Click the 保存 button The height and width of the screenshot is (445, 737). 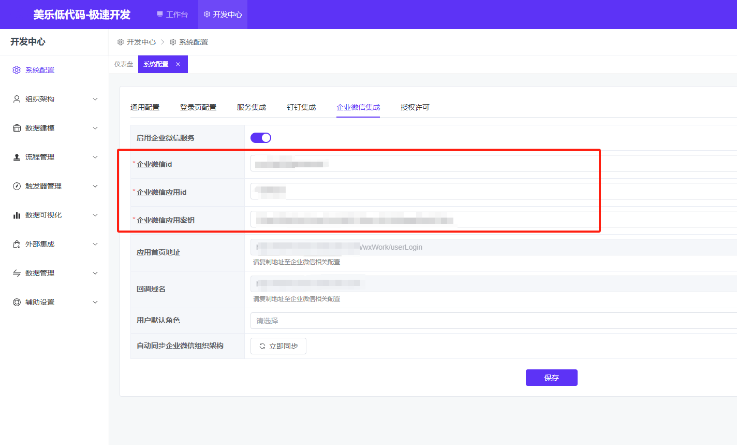[x=551, y=378]
